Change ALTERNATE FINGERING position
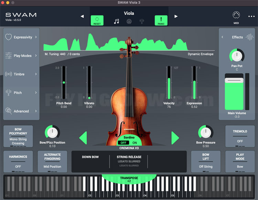Image resolution: width=258 pixels, height=200 pixels. point(52,162)
